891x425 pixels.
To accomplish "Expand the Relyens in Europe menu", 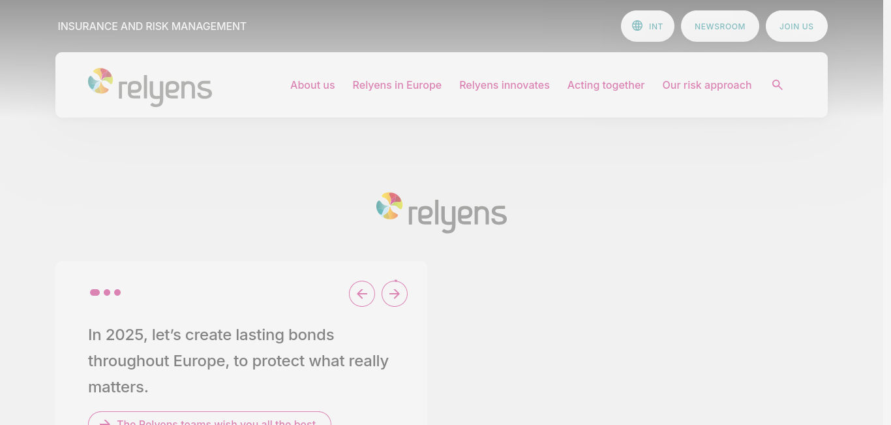I will [397, 85].
